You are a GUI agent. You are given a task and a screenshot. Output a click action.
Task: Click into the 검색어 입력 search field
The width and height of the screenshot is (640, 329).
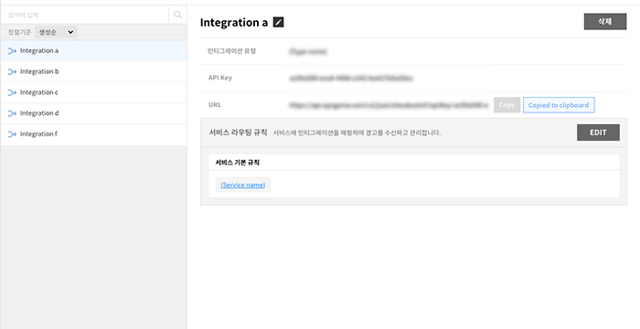[84, 15]
